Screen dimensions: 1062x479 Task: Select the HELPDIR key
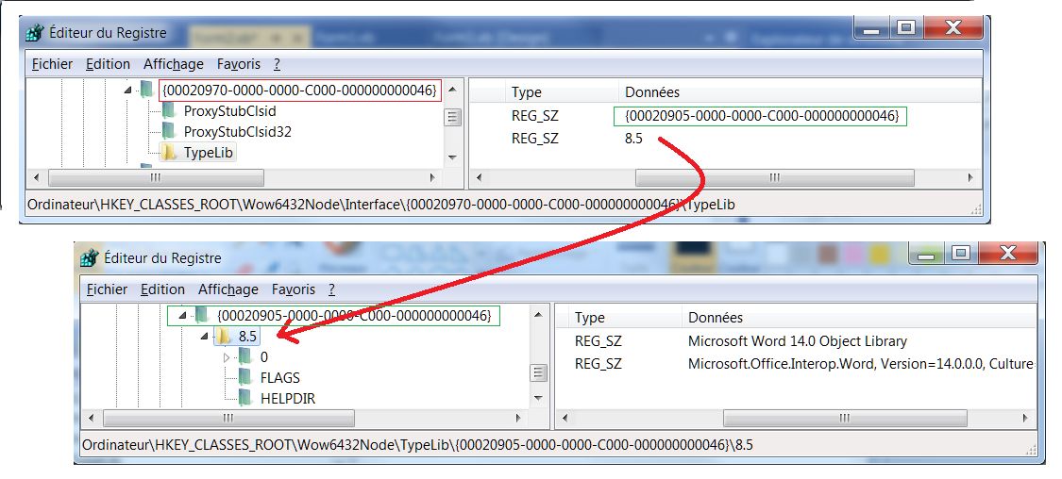click(287, 399)
